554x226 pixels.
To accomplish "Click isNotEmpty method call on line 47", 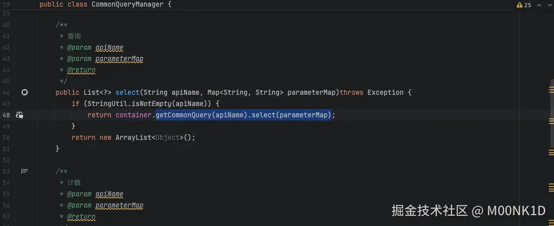I will 151,104.
